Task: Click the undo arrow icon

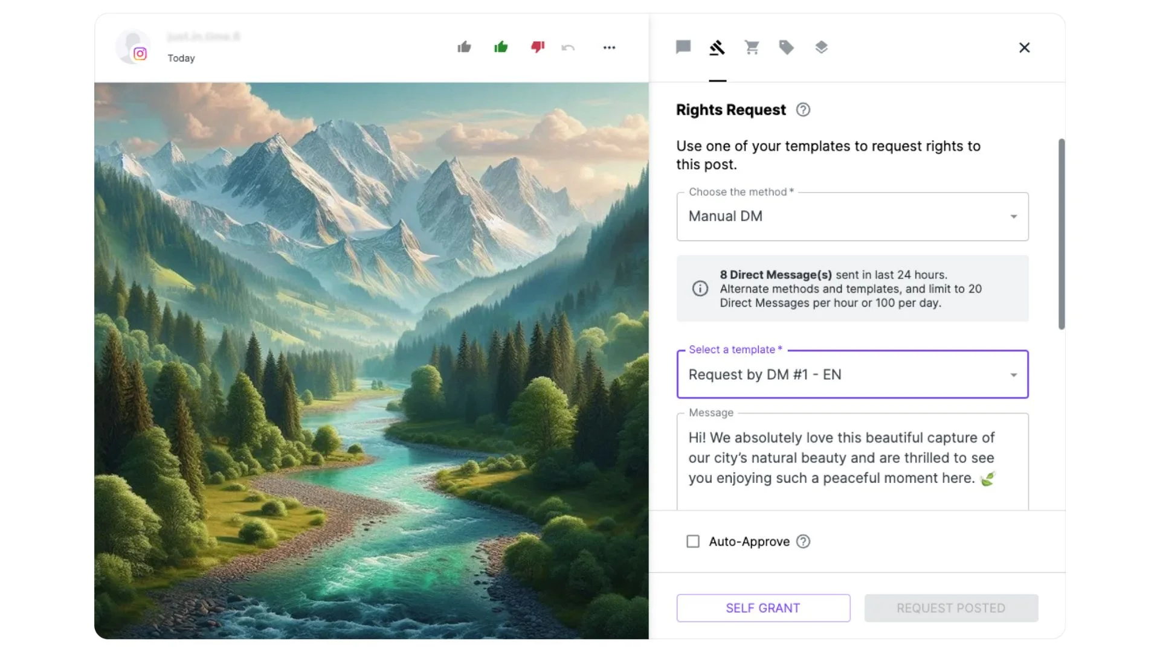Action: [568, 48]
